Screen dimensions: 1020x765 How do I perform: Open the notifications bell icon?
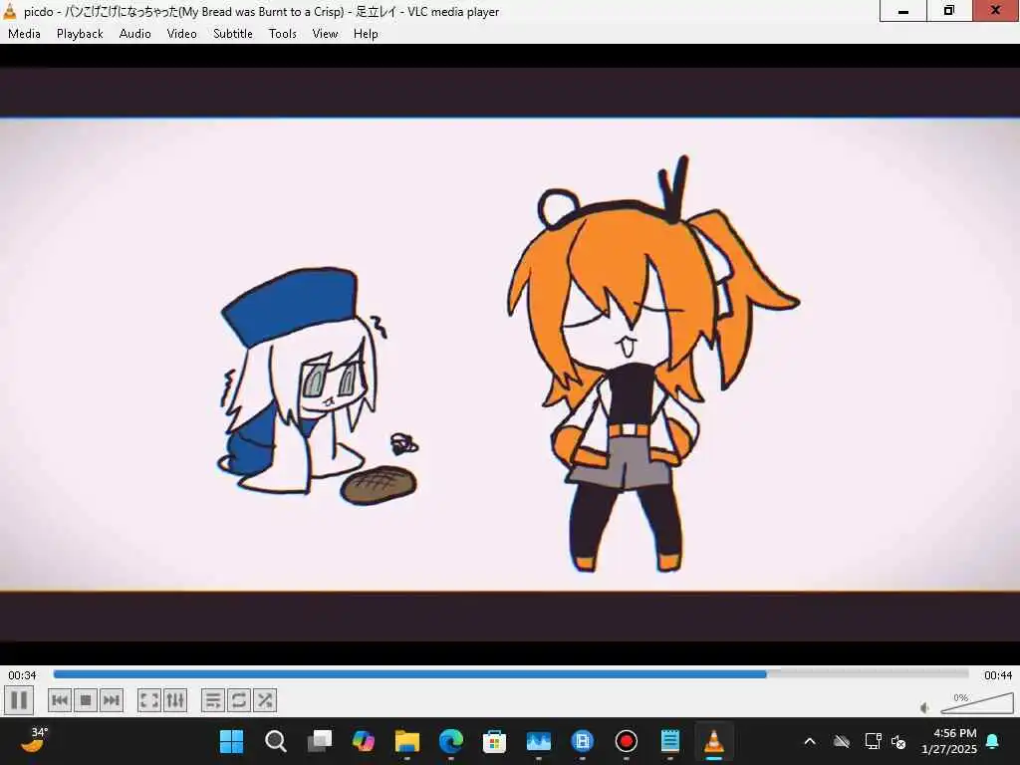click(993, 741)
